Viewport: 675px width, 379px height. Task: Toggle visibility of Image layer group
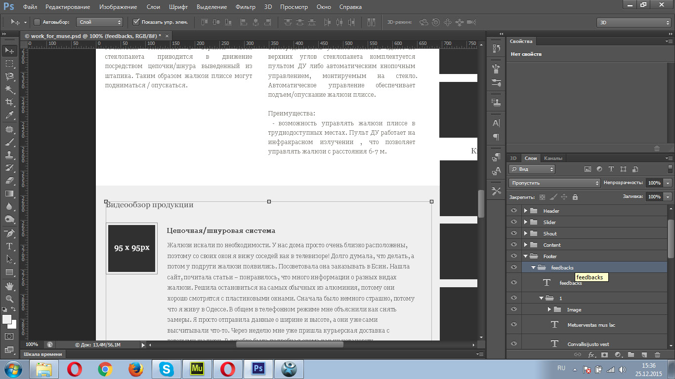(514, 309)
